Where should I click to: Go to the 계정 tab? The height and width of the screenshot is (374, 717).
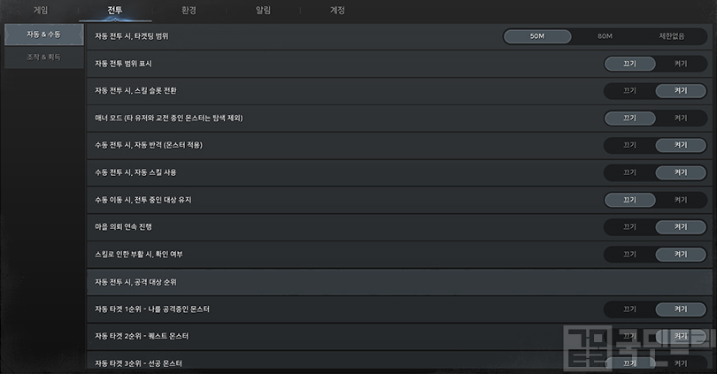[x=337, y=10]
